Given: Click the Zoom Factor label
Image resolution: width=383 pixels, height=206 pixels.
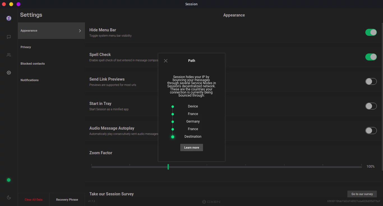Looking at the screenshot, I should click(101, 153).
